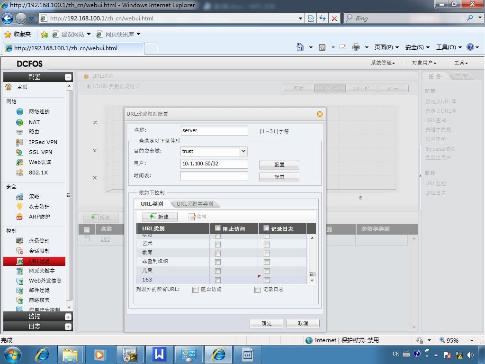Toggle 阻止访问 checkbox for 非盈利组织 row
Viewport: 485px width, 364px height.
(218, 262)
